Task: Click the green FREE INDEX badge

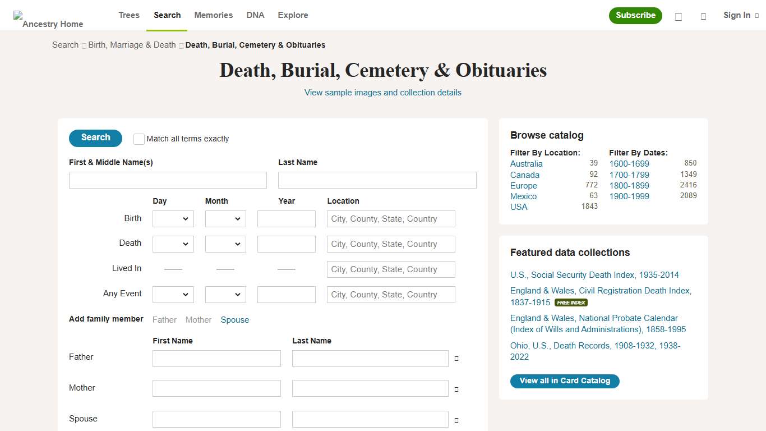Action: click(571, 302)
